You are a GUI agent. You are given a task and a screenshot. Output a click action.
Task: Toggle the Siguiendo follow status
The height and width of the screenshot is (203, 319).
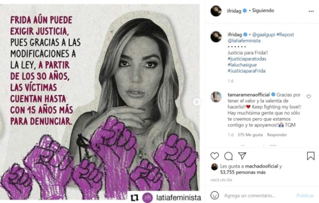point(263,10)
